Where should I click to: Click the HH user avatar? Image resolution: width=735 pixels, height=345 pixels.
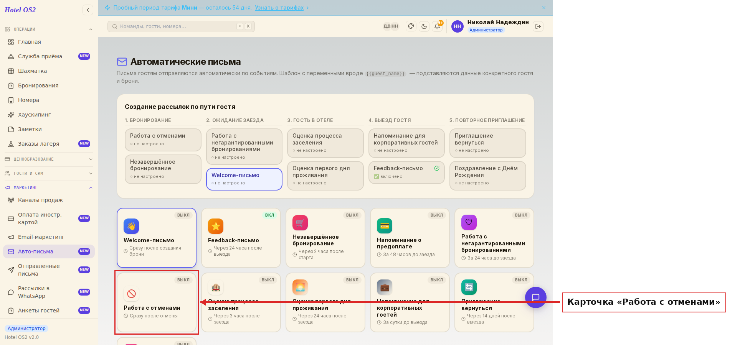coord(457,26)
